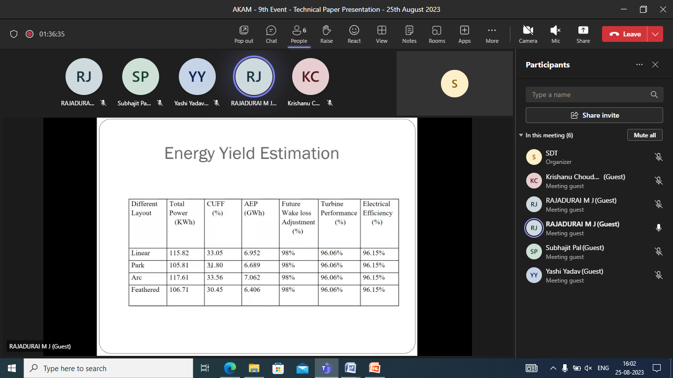Open More options in Participants panel header
The image size is (673, 378).
pyautogui.click(x=639, y=64)
